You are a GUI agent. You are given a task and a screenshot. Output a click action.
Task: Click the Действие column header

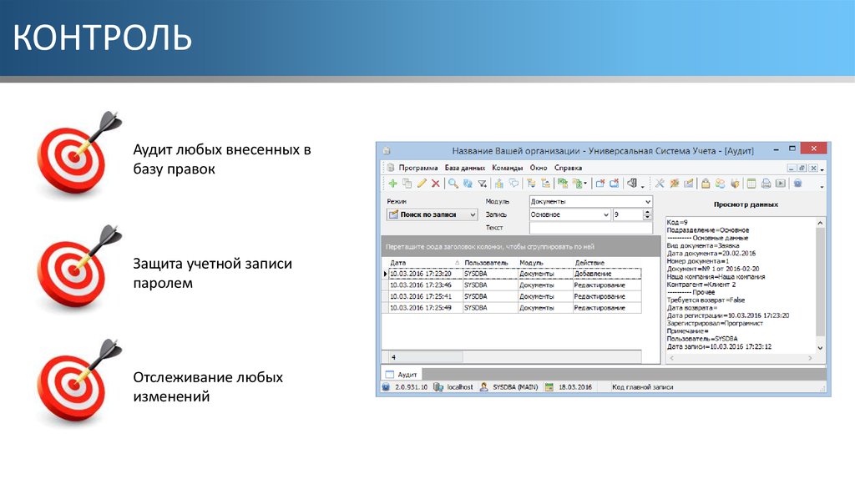606,262
